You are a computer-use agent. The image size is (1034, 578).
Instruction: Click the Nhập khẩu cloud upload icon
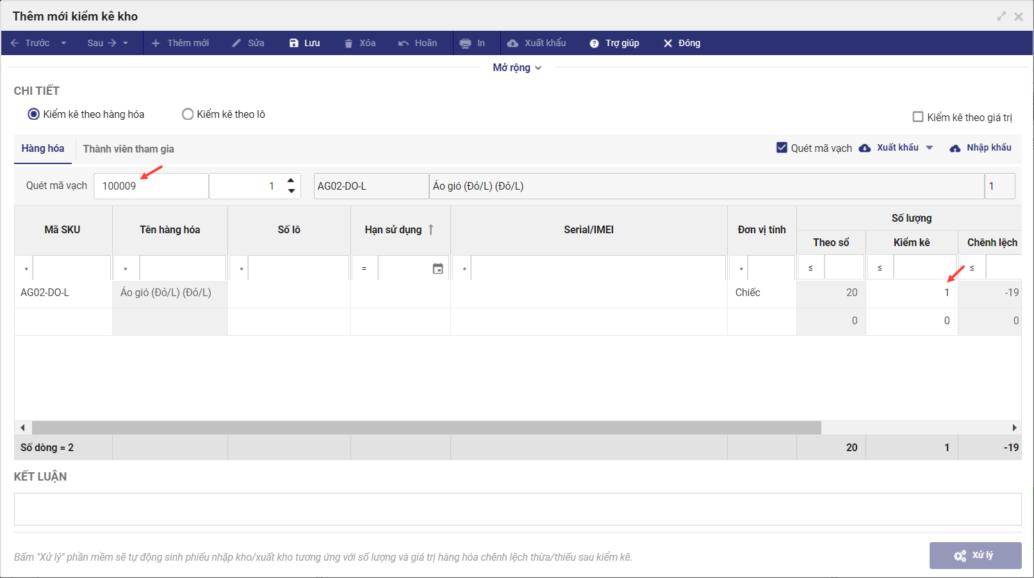(x=955, y=148)
